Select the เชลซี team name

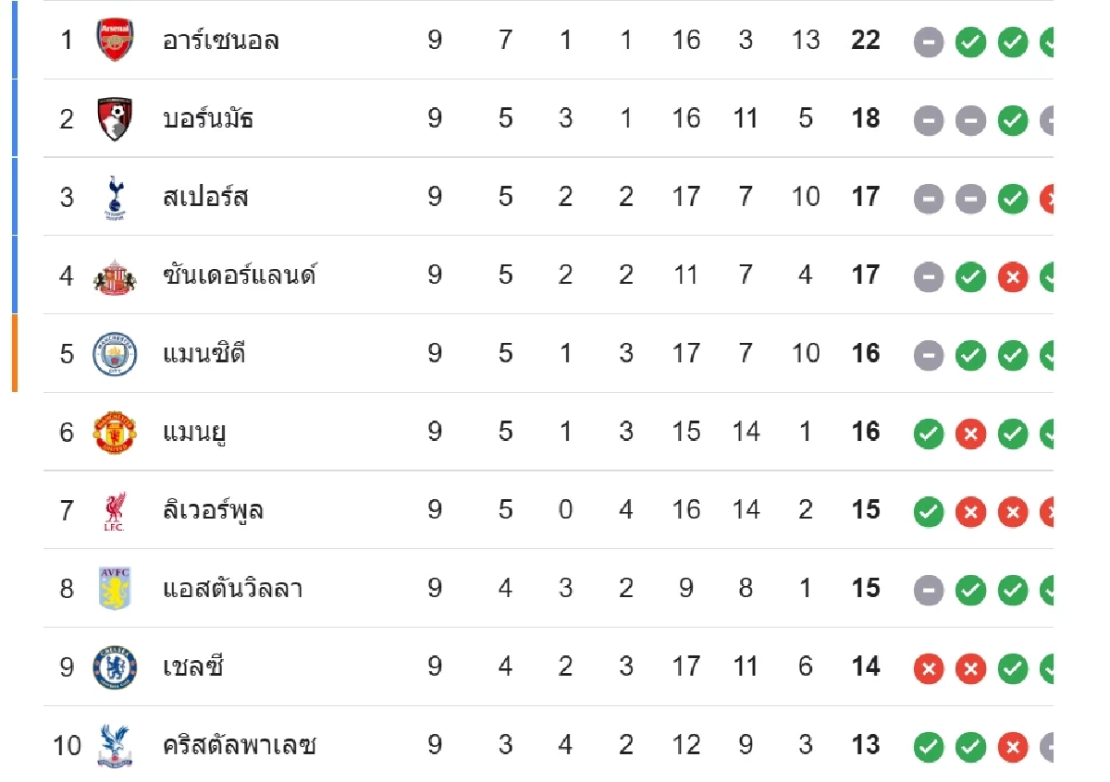tap(193, 667)
